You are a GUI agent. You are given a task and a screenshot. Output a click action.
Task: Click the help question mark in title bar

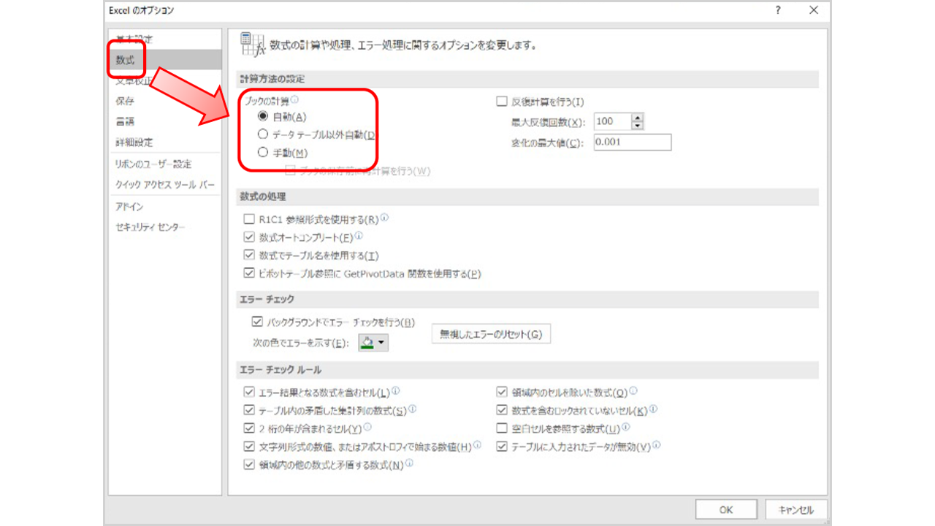pos(779,10)
